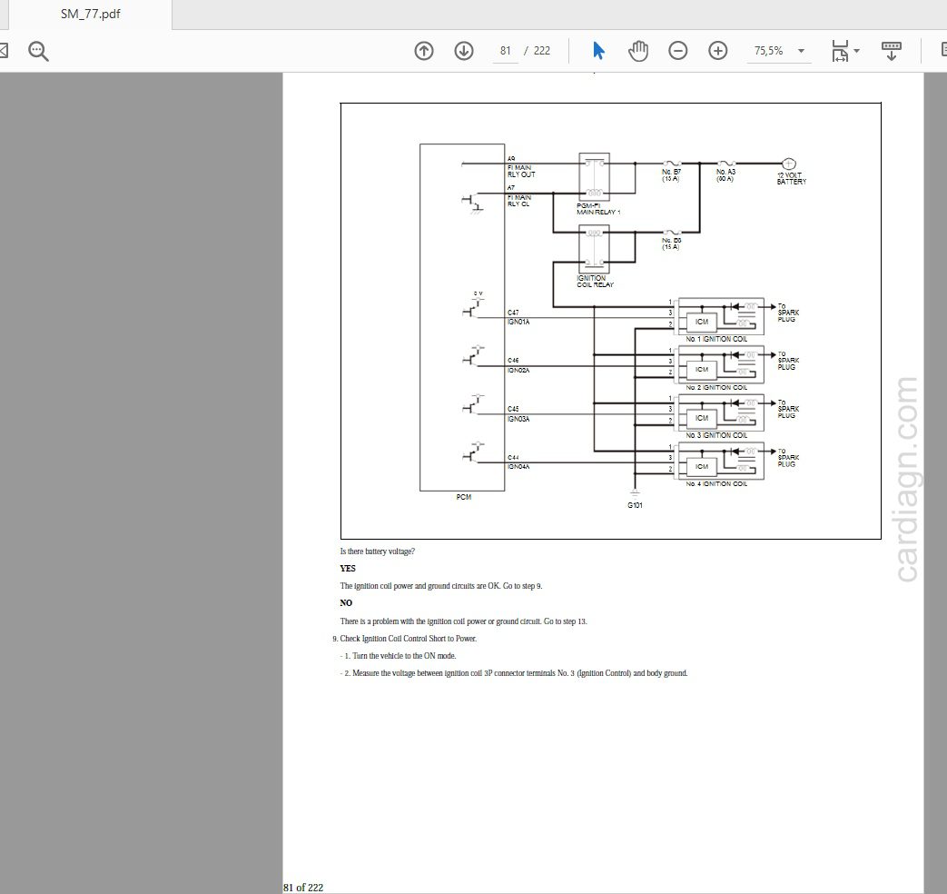Viewport: 947px width, 894px height.
Task: Click the find text magnifier icon
Action: (x=38, y=51)
